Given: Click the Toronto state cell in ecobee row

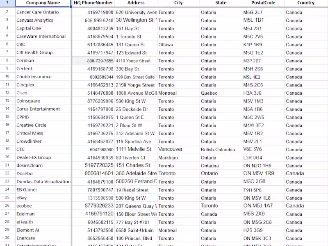Looking at the screenshot, I should pos(221,206).
